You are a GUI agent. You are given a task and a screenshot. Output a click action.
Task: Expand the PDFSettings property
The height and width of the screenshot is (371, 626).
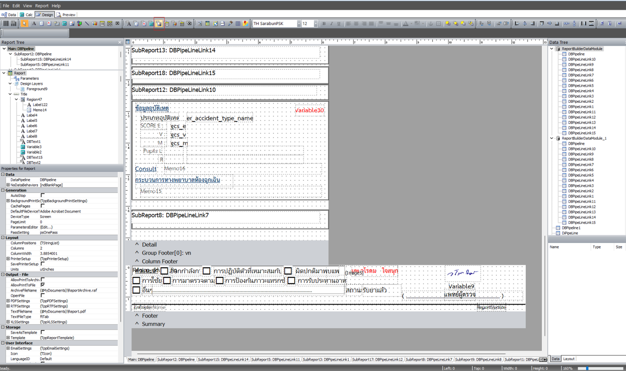coord(8,301)
